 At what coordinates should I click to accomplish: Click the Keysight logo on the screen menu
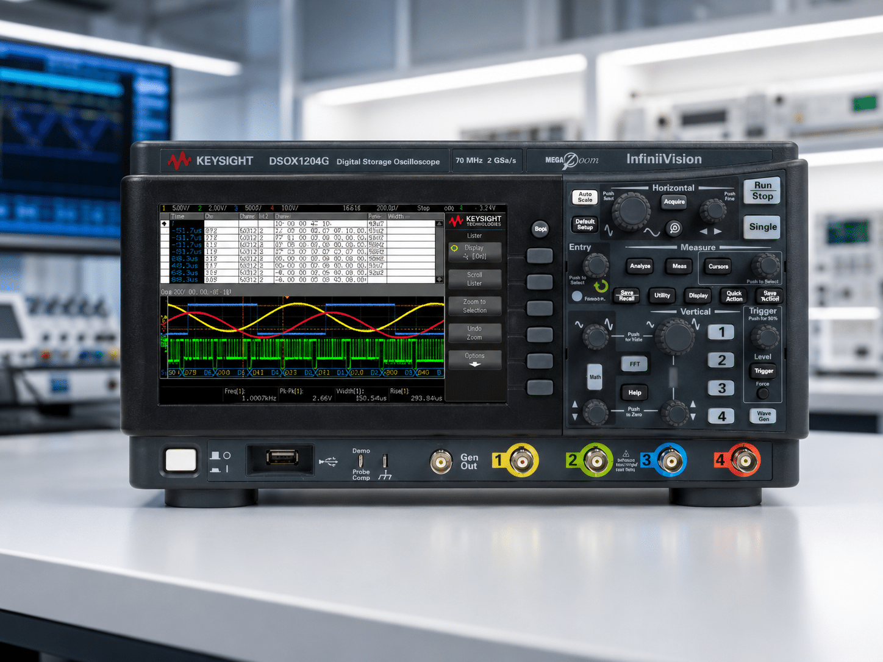coord(475,221)
